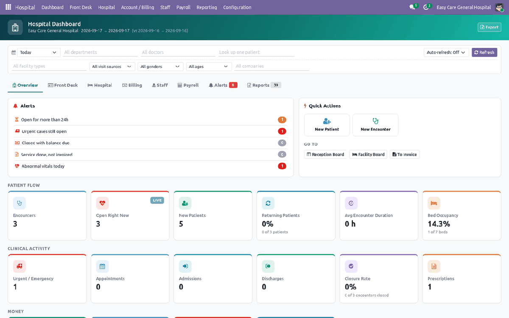Image resolution: width=509 pixels, height=318 pixels.
Task: Click the hospital clipboard logo icon
Action: 15,28
